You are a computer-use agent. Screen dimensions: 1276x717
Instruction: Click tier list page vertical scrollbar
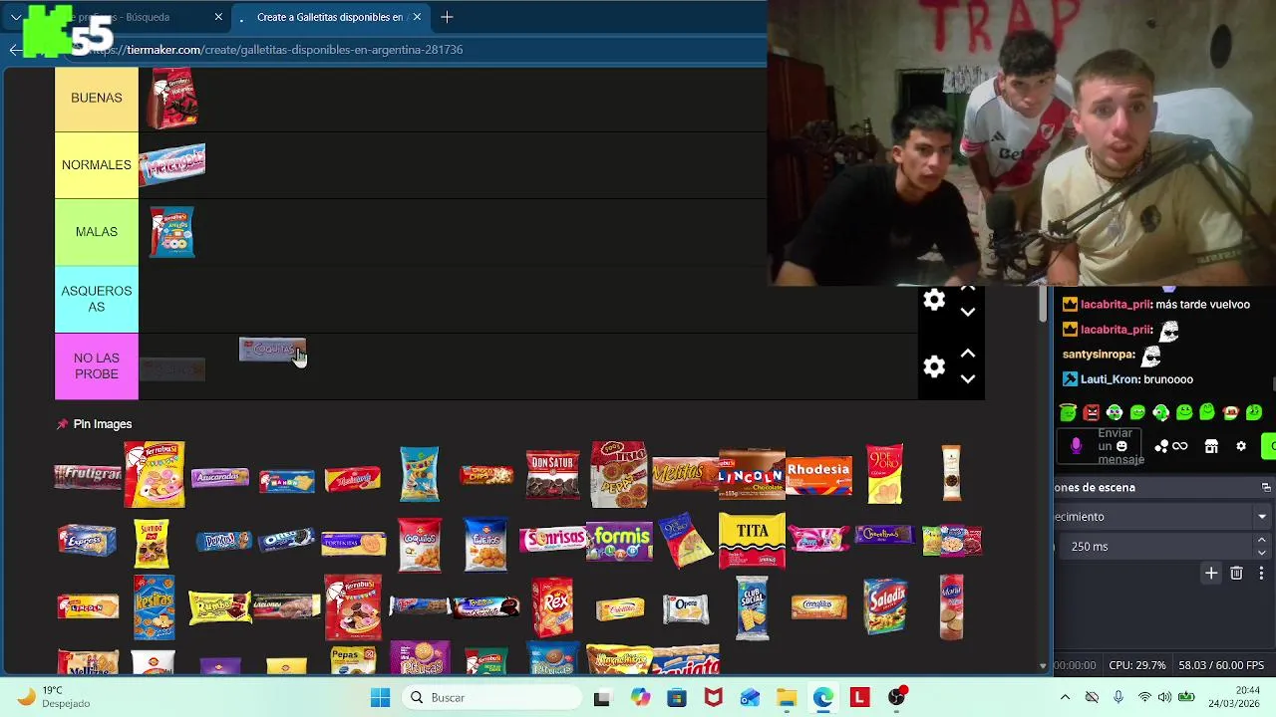pyautogui.click(x=1044, y=304)
